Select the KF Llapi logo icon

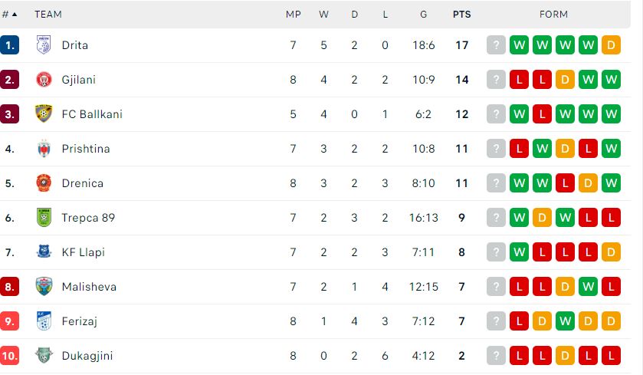(44, 252)
